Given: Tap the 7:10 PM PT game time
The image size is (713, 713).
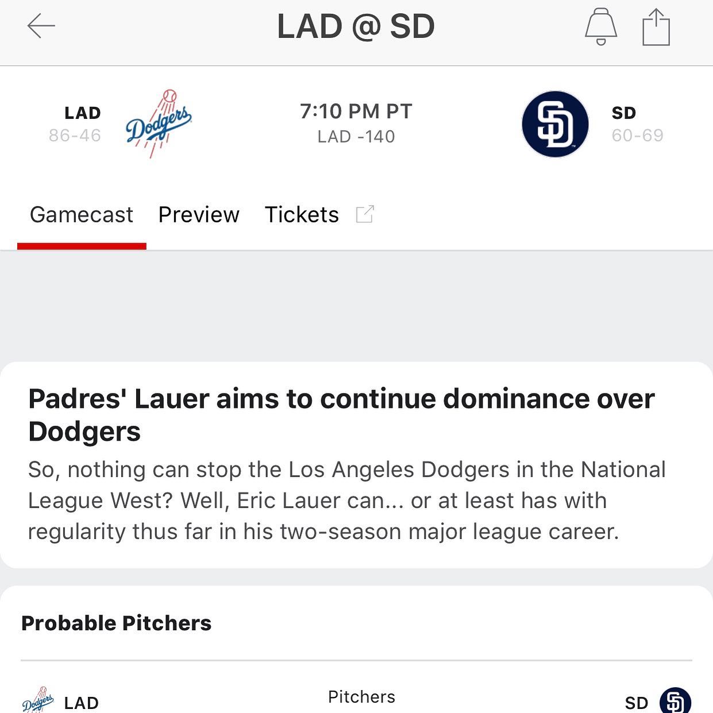Looking at the screenshot, I should [356, 111].
